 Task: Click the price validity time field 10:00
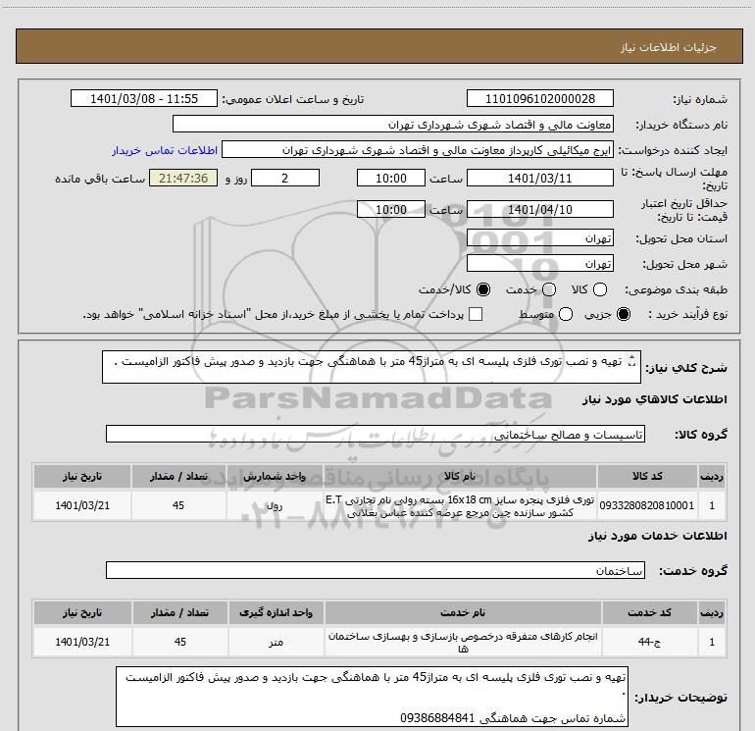coord(391,209)
